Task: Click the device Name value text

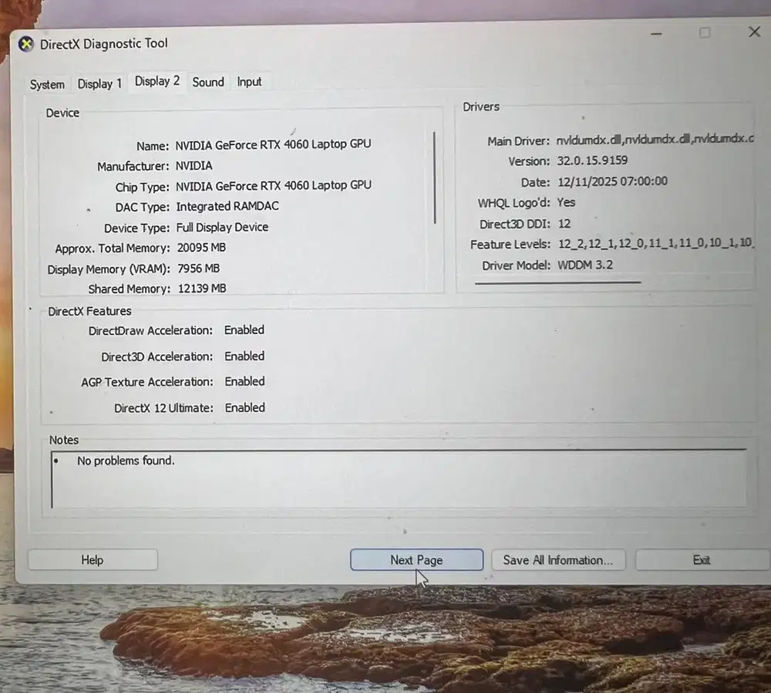Action: coord(273,144)
